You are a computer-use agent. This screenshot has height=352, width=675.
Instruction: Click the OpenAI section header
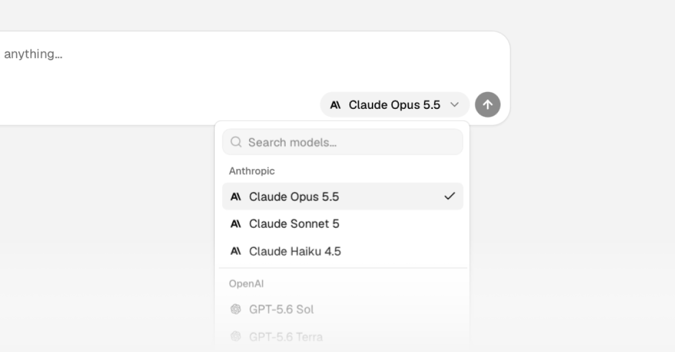246,284
